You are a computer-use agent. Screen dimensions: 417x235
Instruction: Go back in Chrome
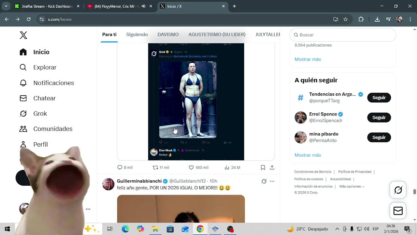click(x=7, y=19)
